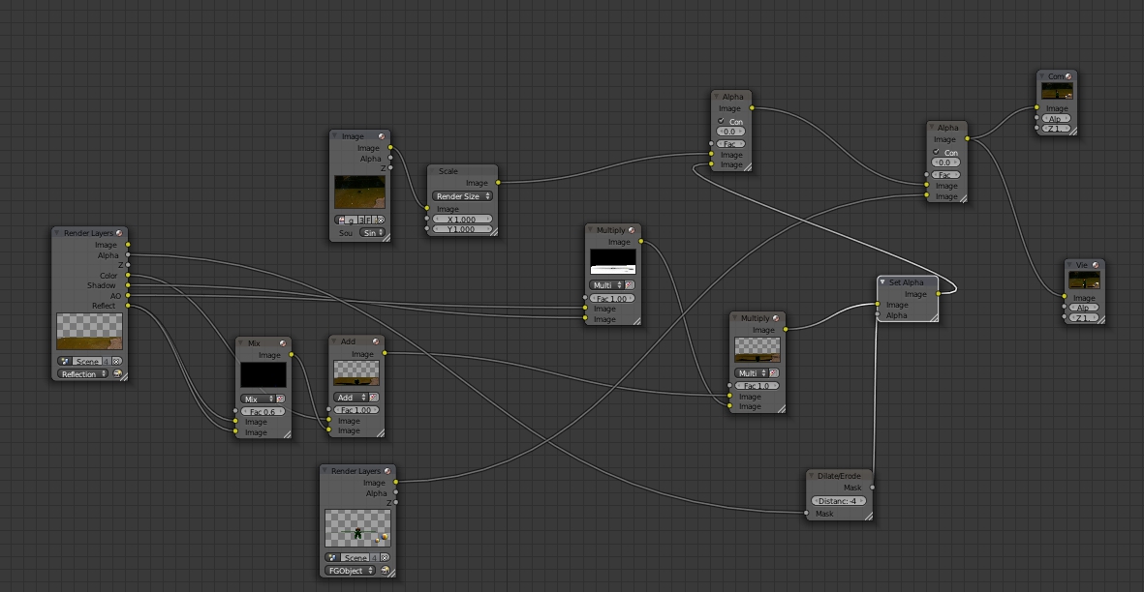Click Fac 1.00 slider on upper Multiply node
The width and height of the screenshot is (1144, 592).
(x=612, y=299)
